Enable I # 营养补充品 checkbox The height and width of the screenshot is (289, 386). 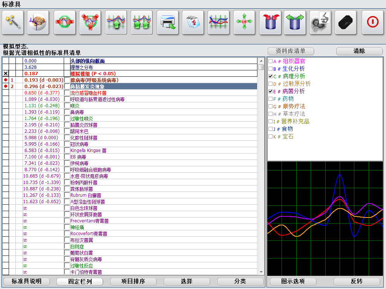(271, 122)
